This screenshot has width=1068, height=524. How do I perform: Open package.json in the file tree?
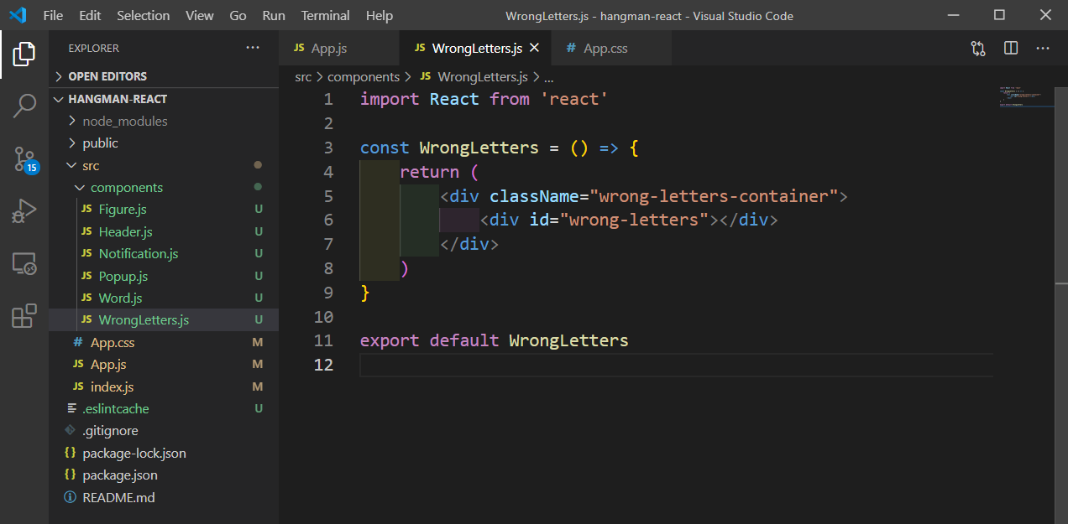click(120, 475)
